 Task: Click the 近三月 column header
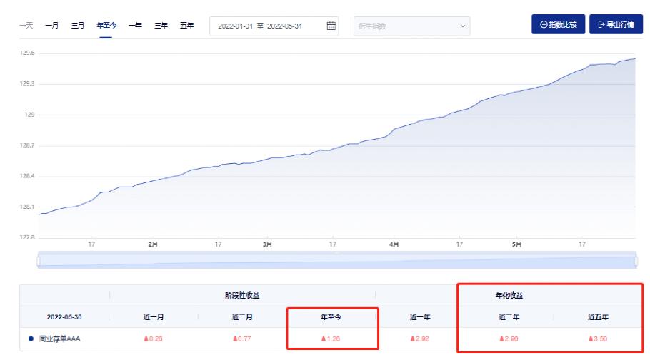click(242, 317)
